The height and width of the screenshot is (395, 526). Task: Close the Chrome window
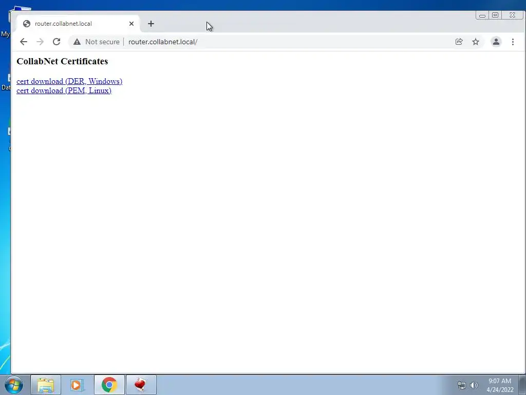coord(512,15)
